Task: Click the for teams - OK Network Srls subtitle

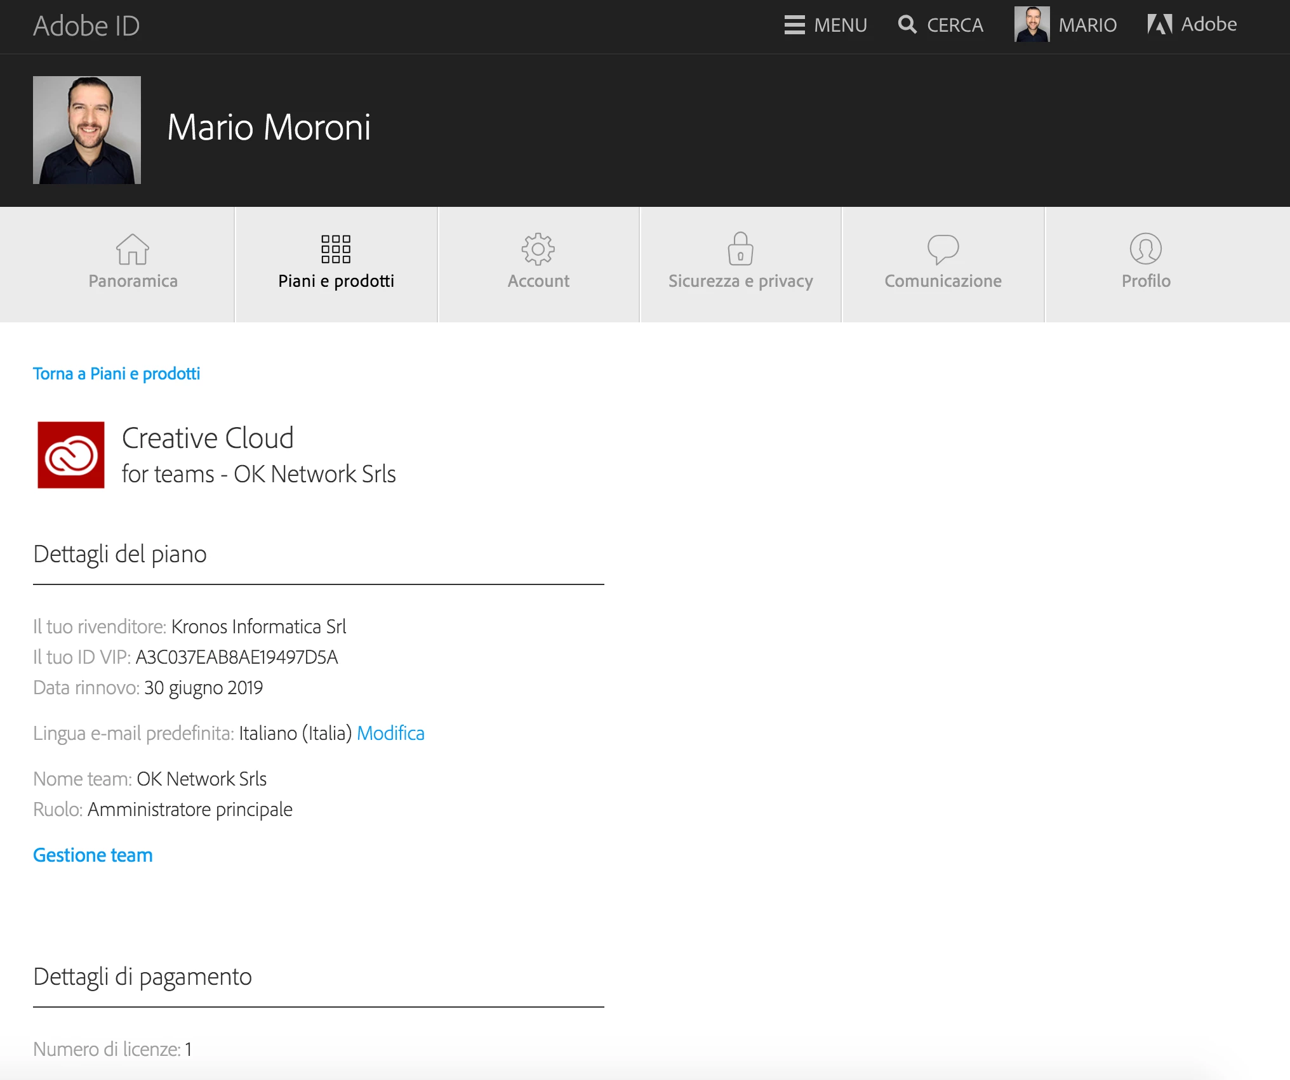Action: (259, 474)
